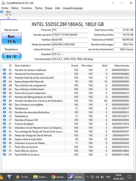The width and height of the screenshot is (136, 181).
Task: Open the network icon in system tray
Action: pos(92,177)
